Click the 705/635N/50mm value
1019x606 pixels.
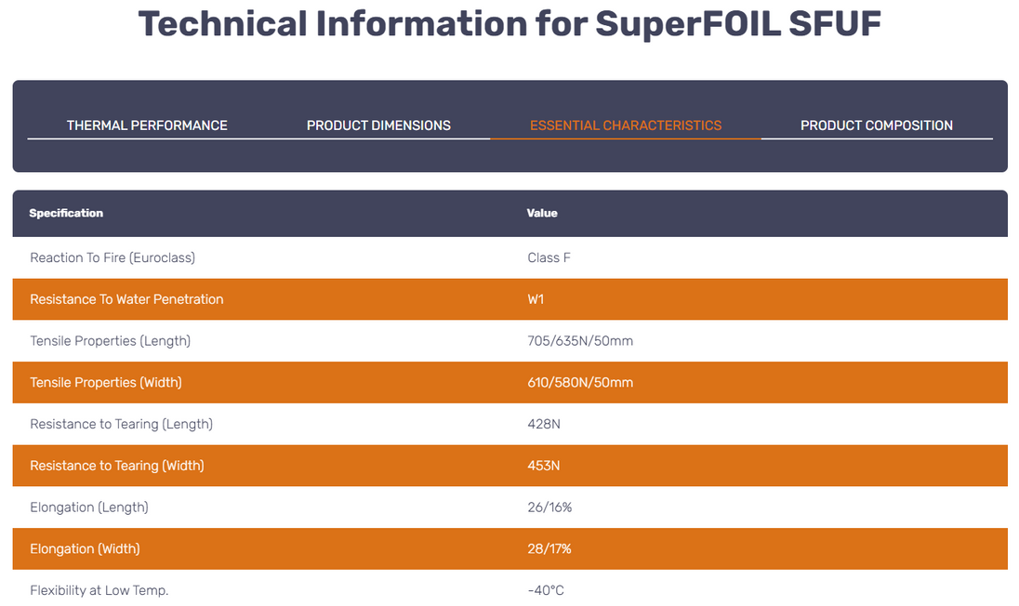[579, 341]
